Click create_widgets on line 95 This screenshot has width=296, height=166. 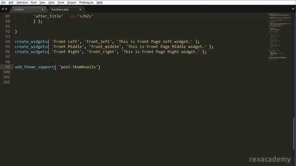pos(31,47)
